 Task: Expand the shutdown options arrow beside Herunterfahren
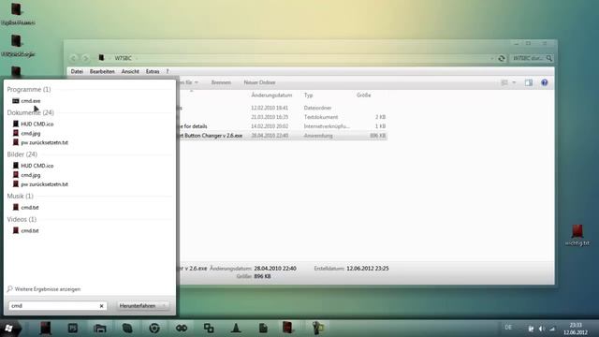click(x=165, y=306)
